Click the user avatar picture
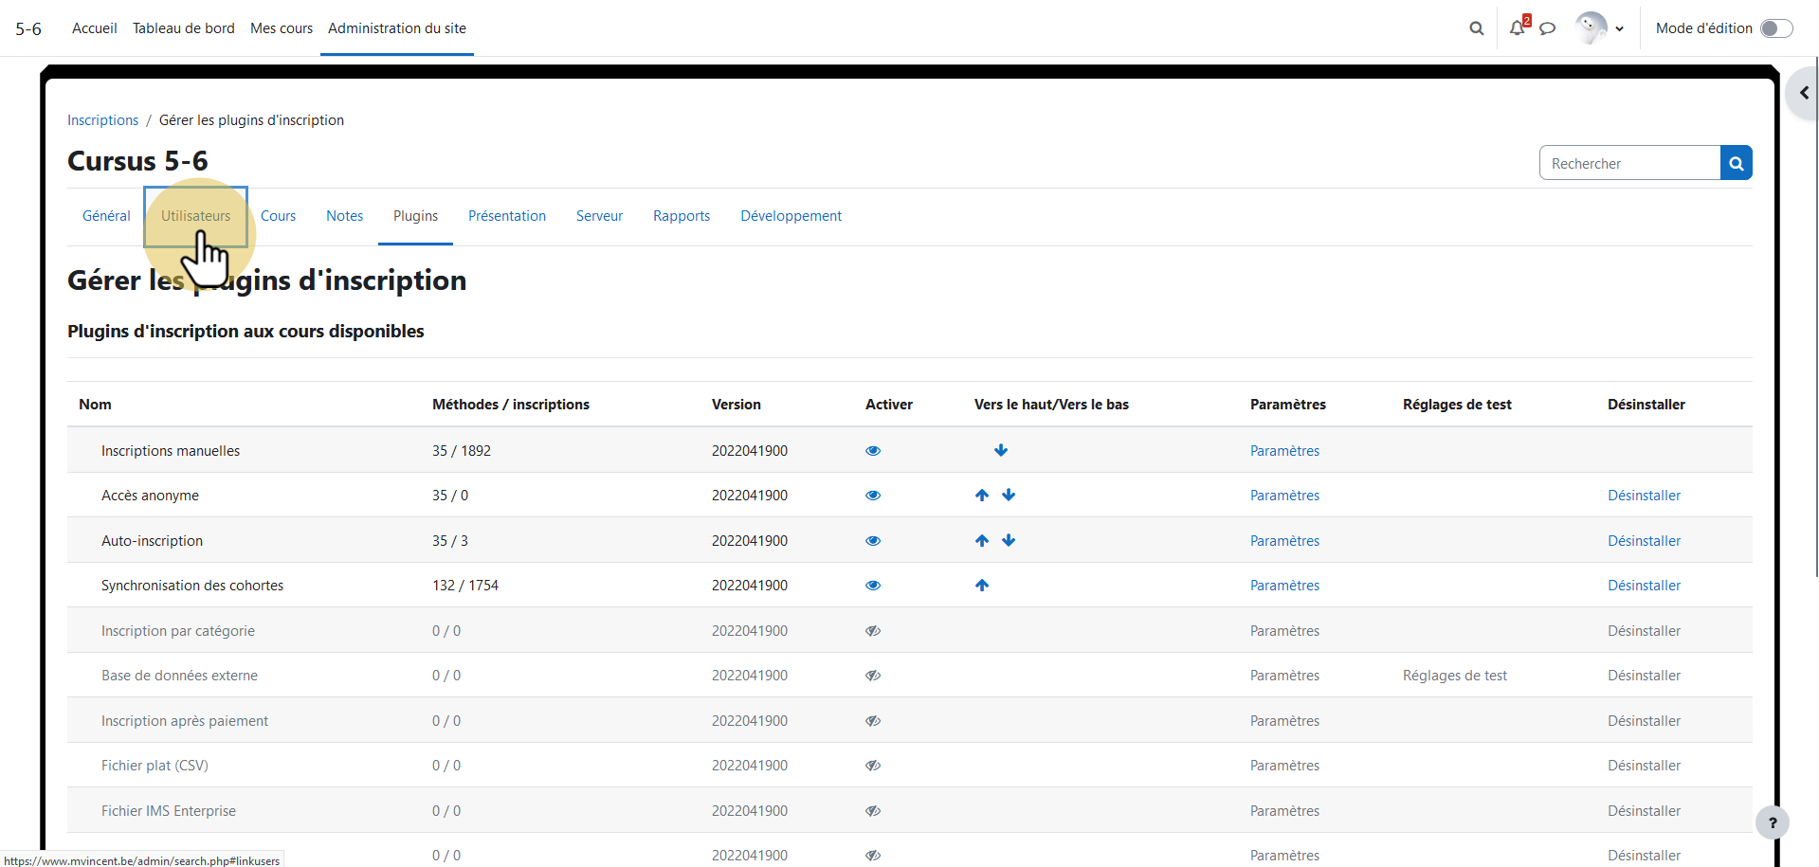The width and height of the screenshot is (1819, 867). tap(1592, 27)
